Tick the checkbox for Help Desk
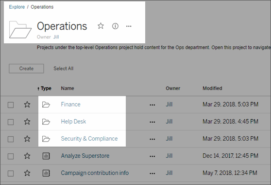This screenshot has width=271, height=185. (11, 122)
